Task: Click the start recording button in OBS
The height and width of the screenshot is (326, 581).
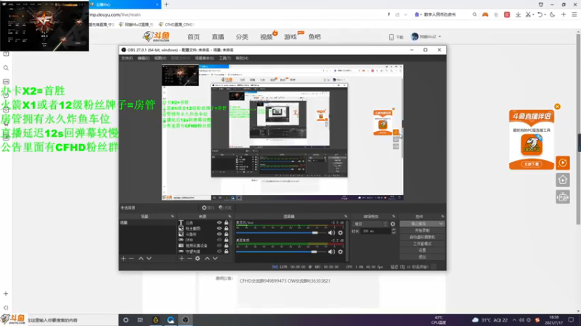Action: (422, 230)
